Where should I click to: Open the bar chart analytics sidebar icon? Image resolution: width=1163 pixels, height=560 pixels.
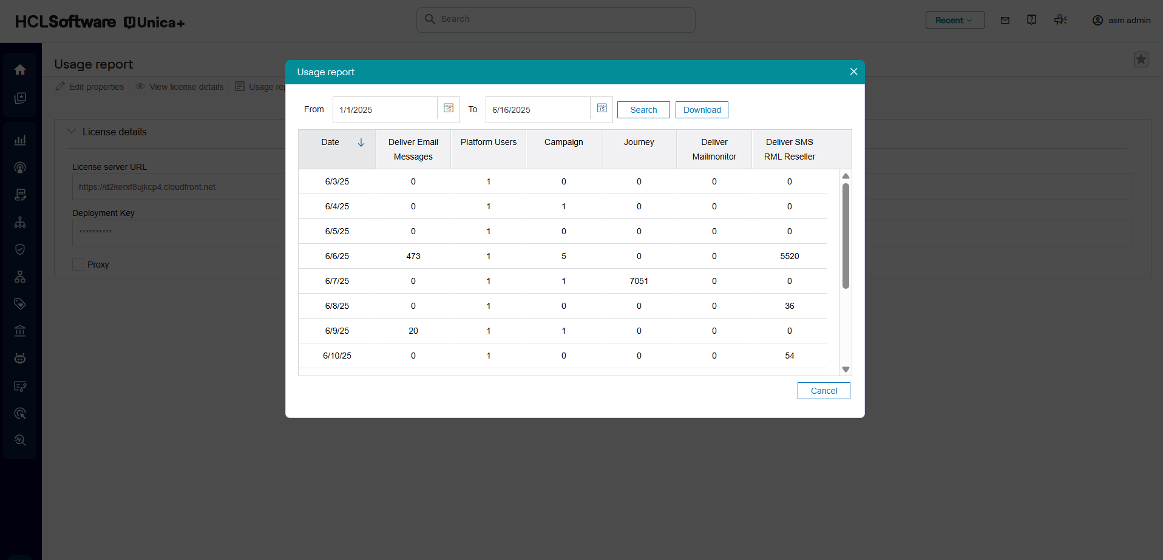point(20,140)
